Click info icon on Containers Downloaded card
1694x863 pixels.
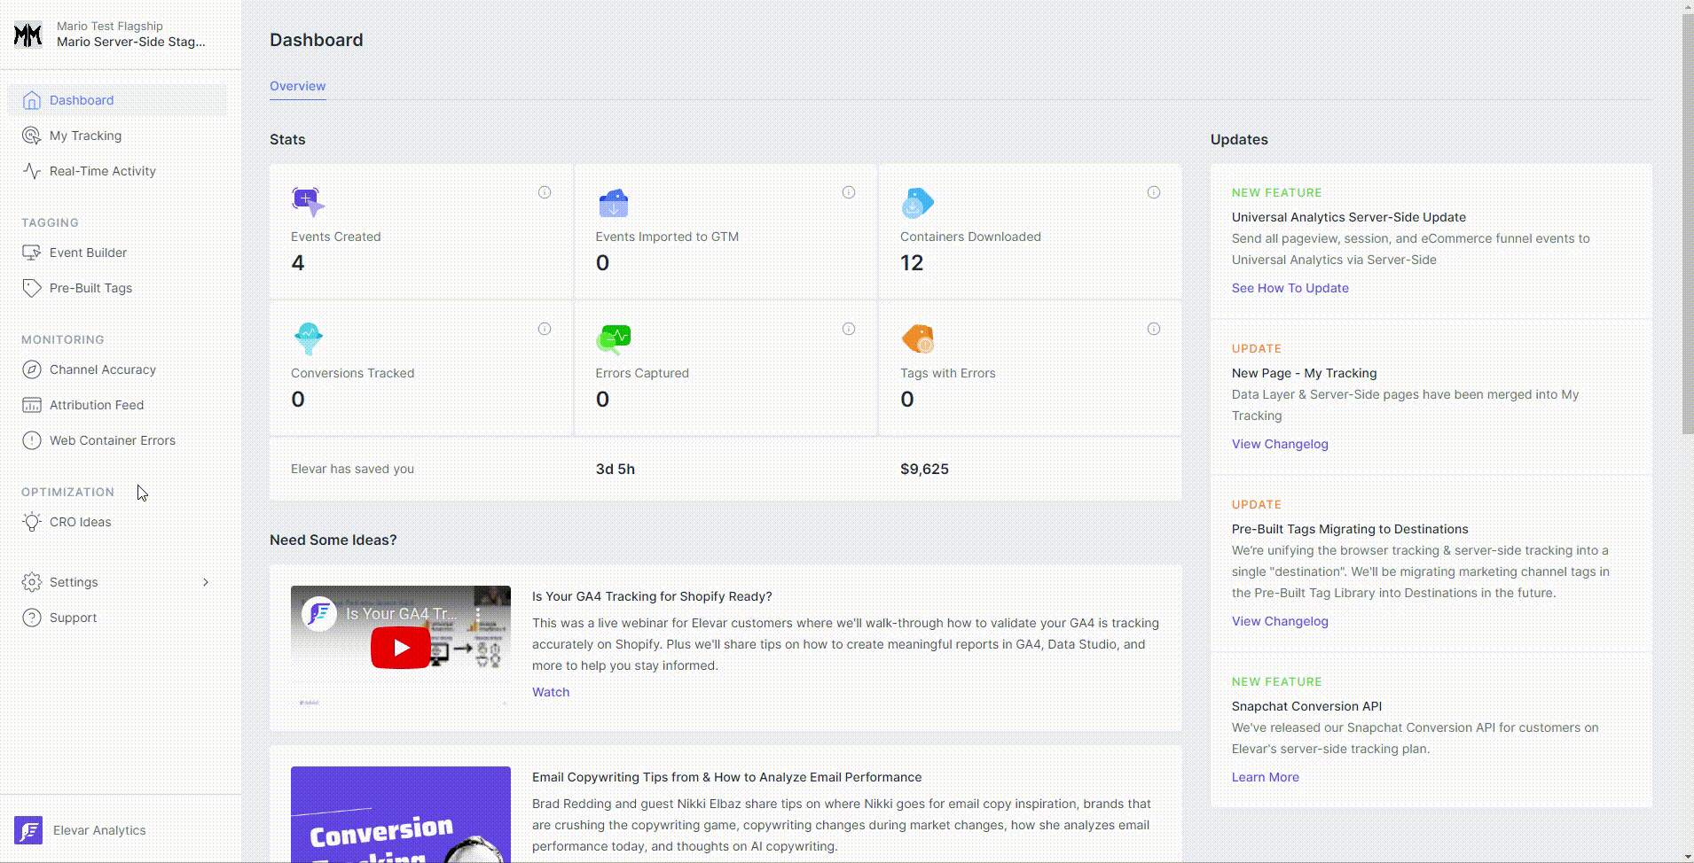1154,192
